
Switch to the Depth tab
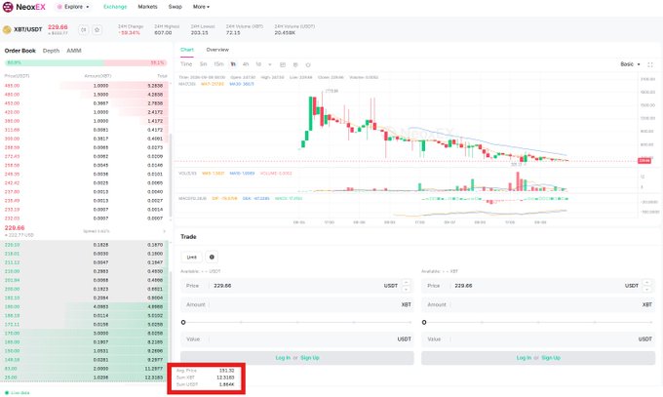(51, 51)
